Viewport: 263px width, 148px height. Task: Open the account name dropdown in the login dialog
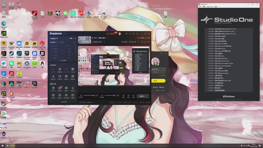tap(164, 69)
